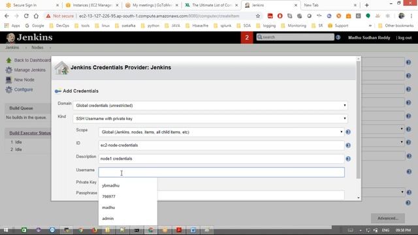
Task: Click Nodes breadcrumb link
Action: click(37, 48)
